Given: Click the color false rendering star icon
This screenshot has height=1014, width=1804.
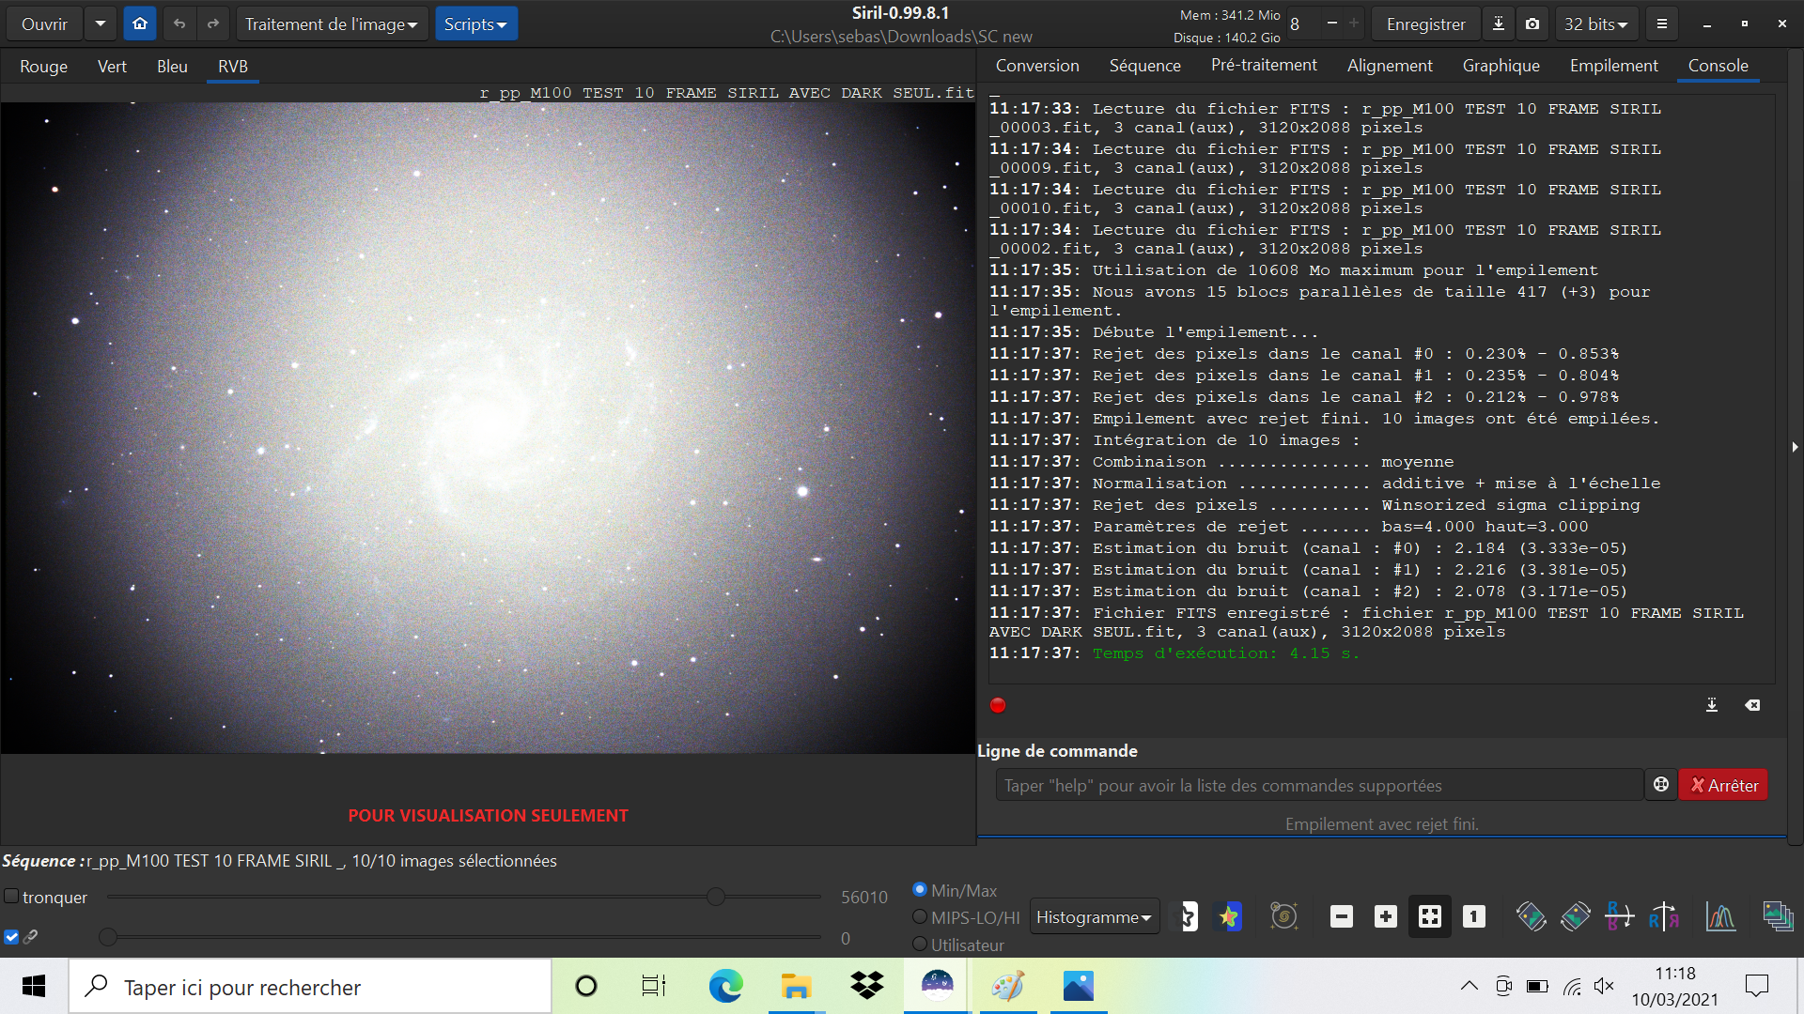Looking at the screenshot, I should pyautogui.click(x=1228, y=916).
